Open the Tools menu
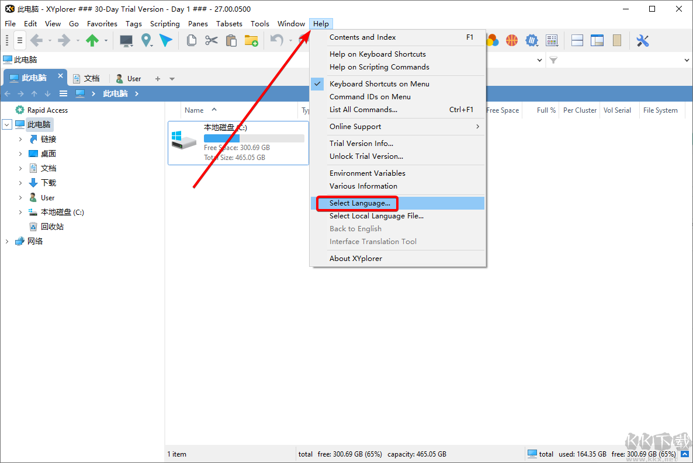Screen dimensions: 693x463 tap(260, 24)
